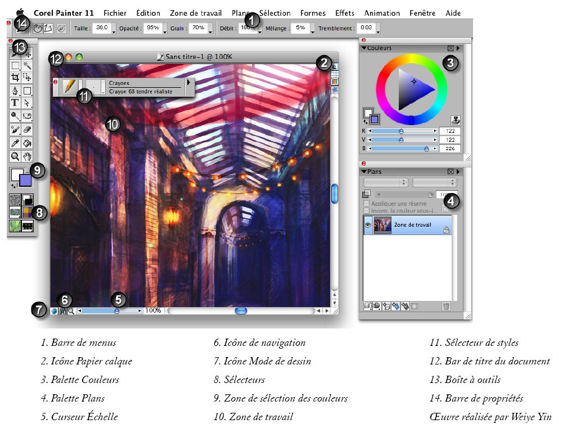
Task: Open the Taille slider popup arrow
Action: (114, 29)
